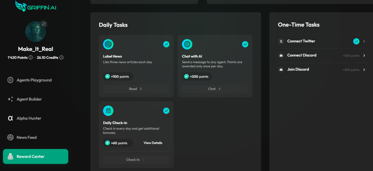The image size is (373, 171).
Task: Click the Daily Check-in completed checkmark
Action: click(166, 111)
